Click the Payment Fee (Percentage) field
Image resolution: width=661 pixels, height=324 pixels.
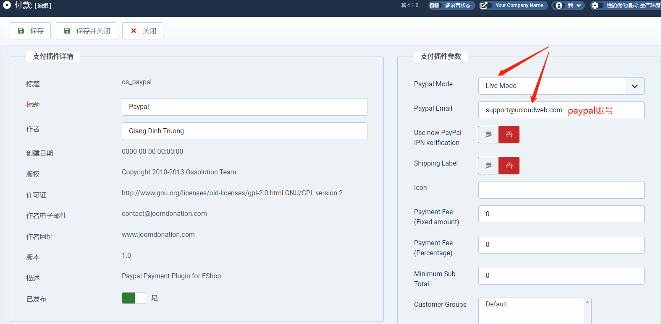pos(561,245)
